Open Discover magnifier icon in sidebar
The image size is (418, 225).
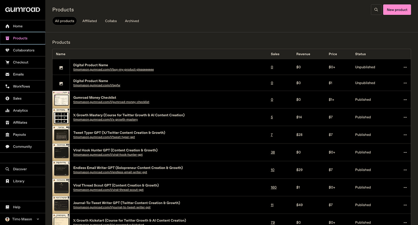pos(7,169)
